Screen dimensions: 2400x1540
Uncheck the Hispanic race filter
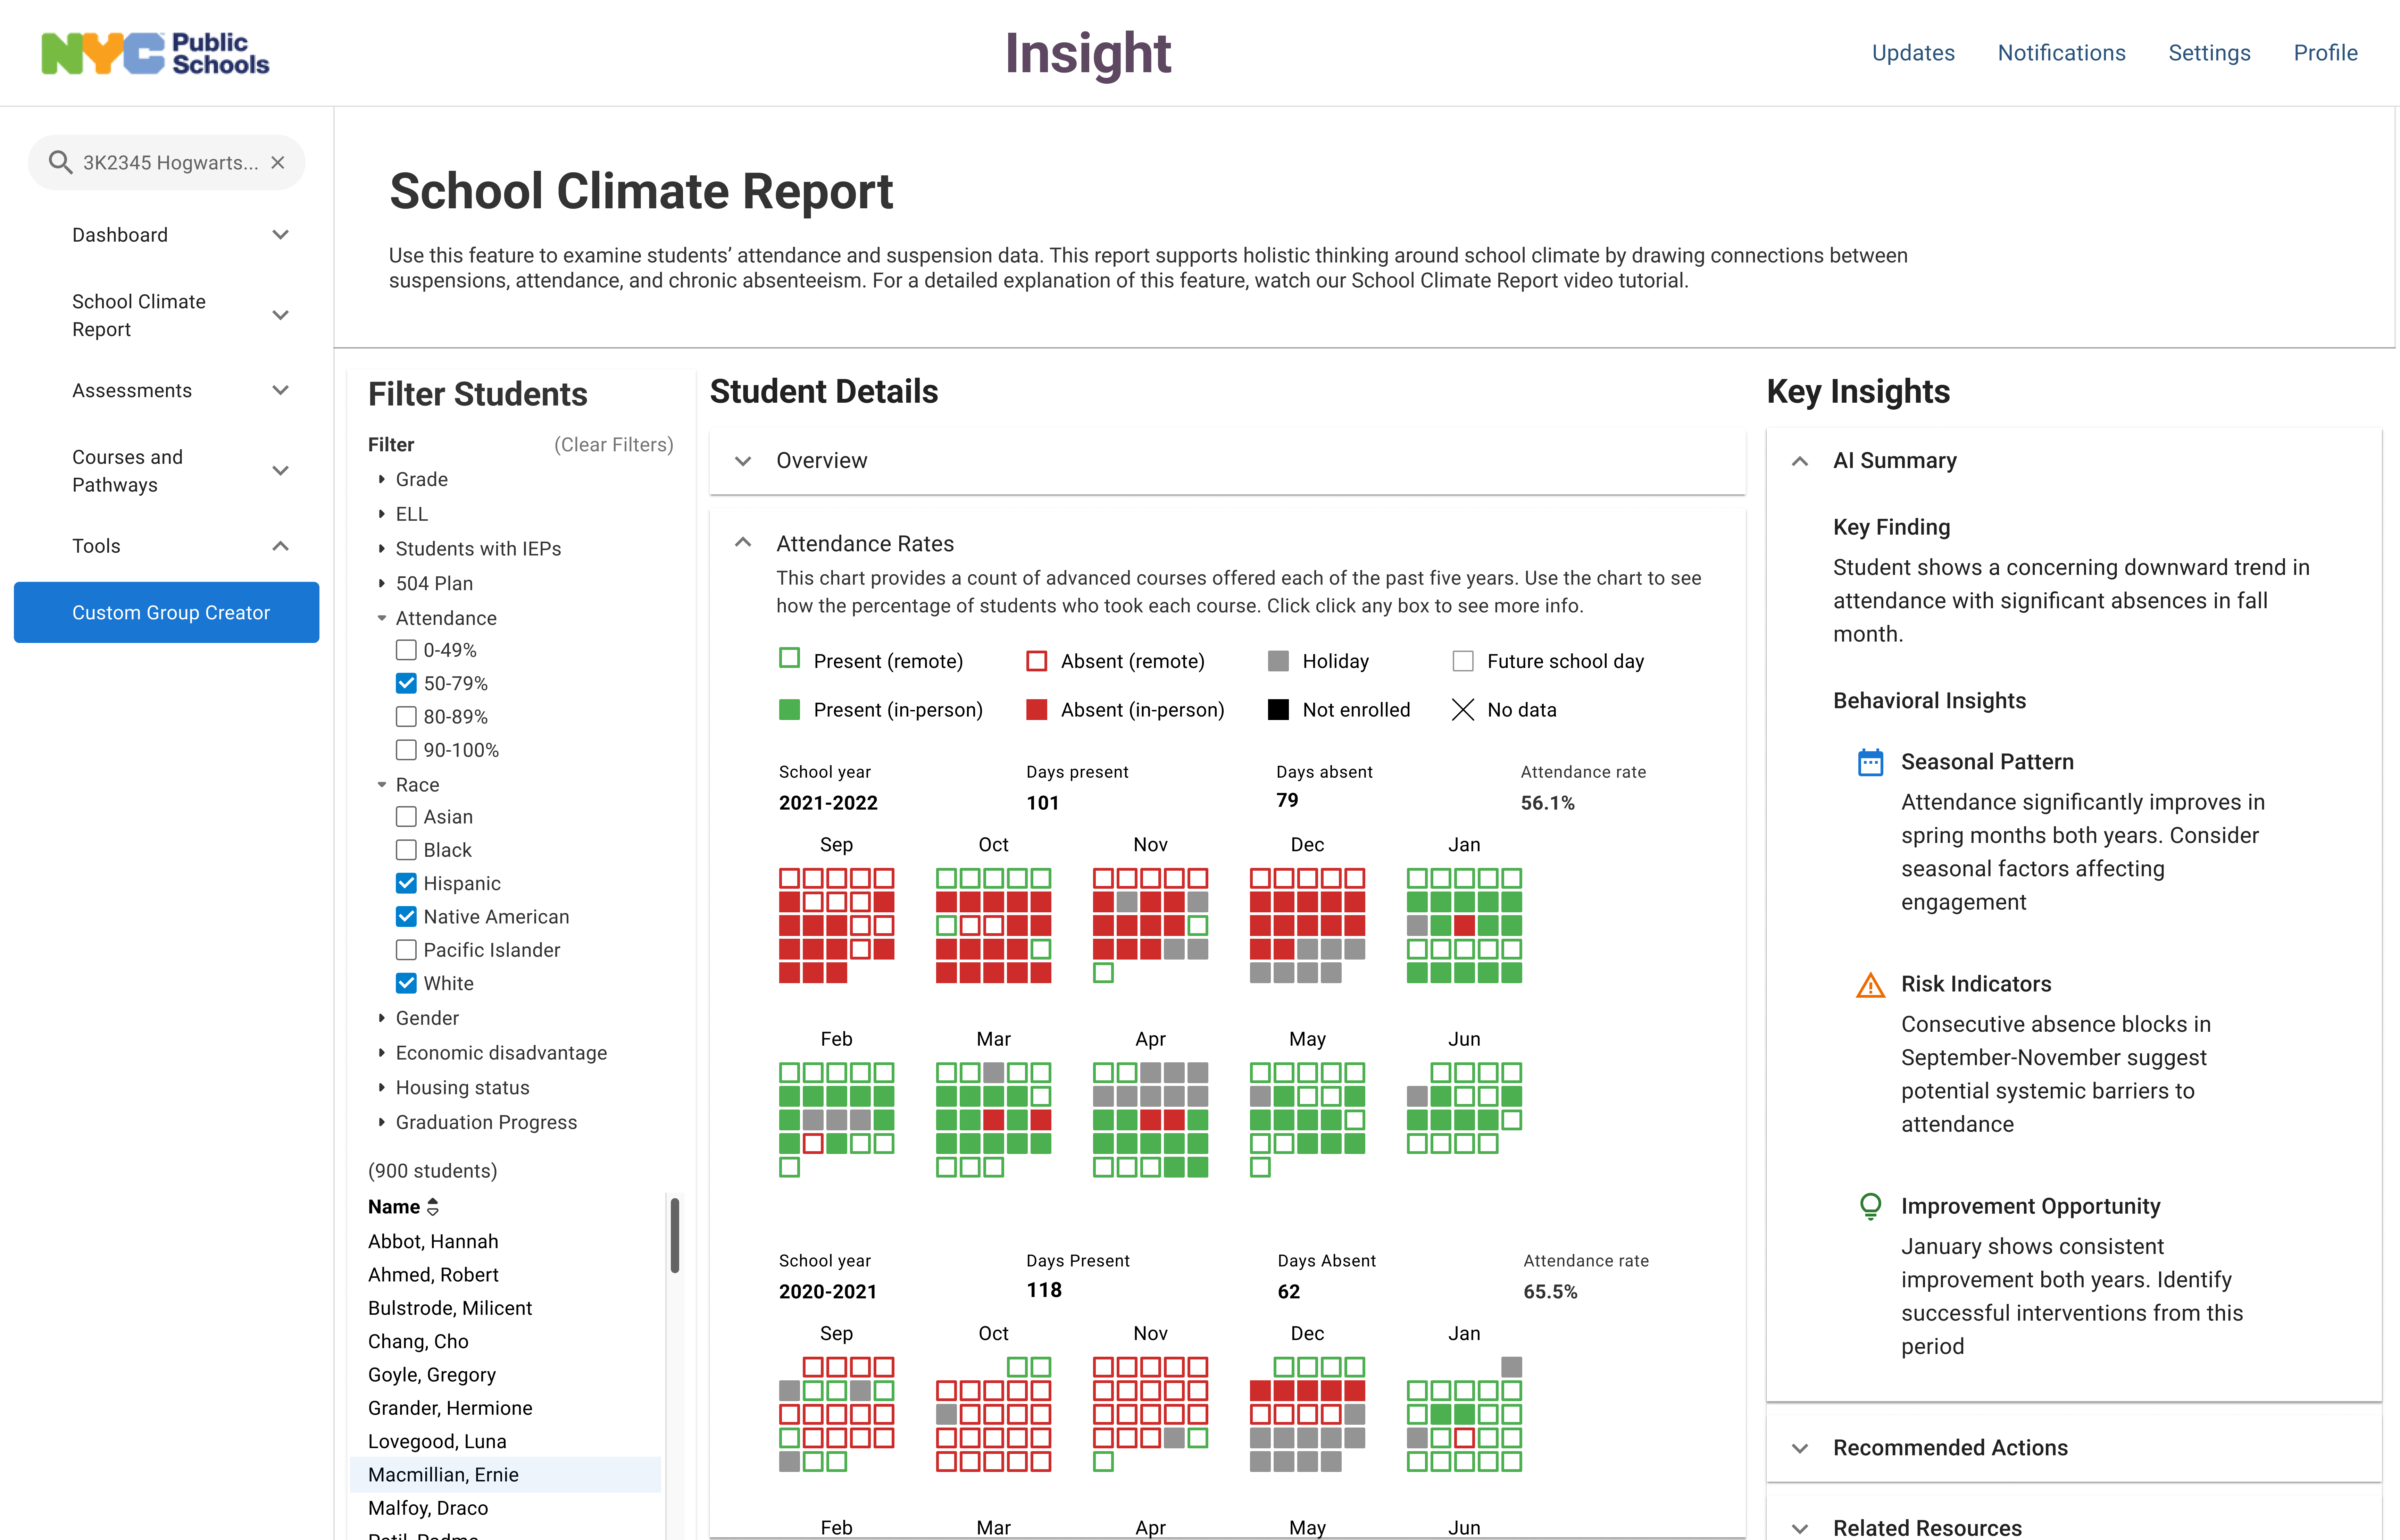[406, 883]
